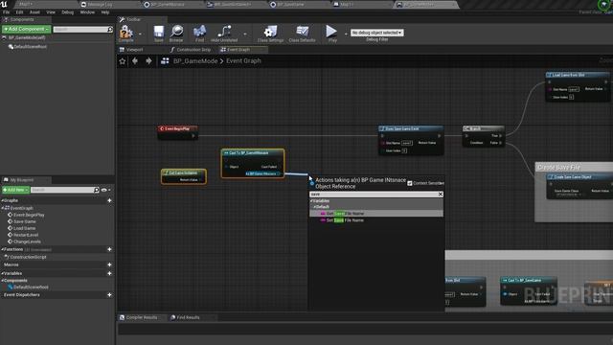Screen dimensions: 613x345
Task: Click the Unreal Engine logo icon
Action: pyautogui.click(x=4, y=4)
